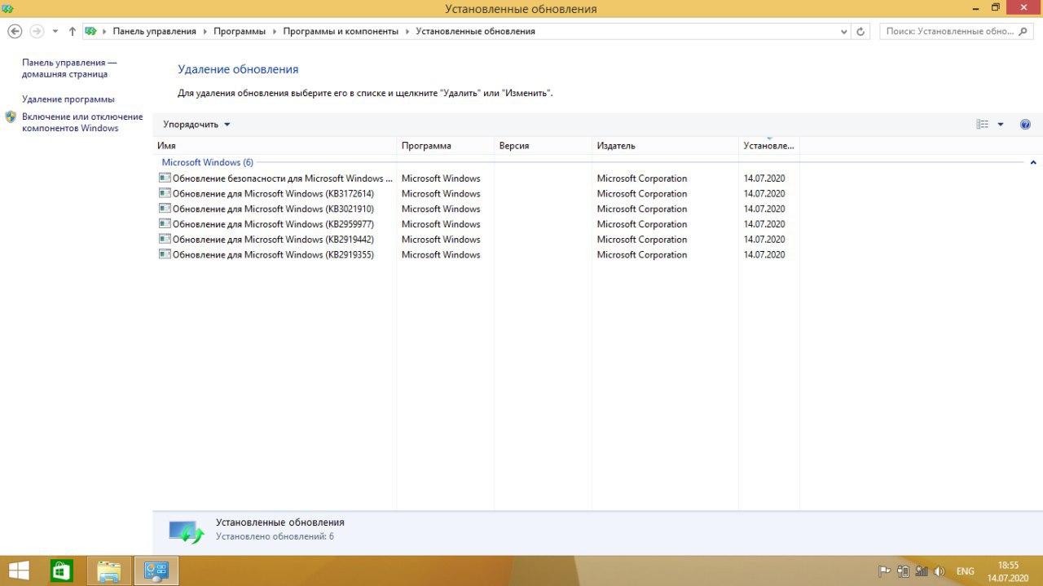
Task: Open Удаление программы link
Action: [x=68, y=99]
